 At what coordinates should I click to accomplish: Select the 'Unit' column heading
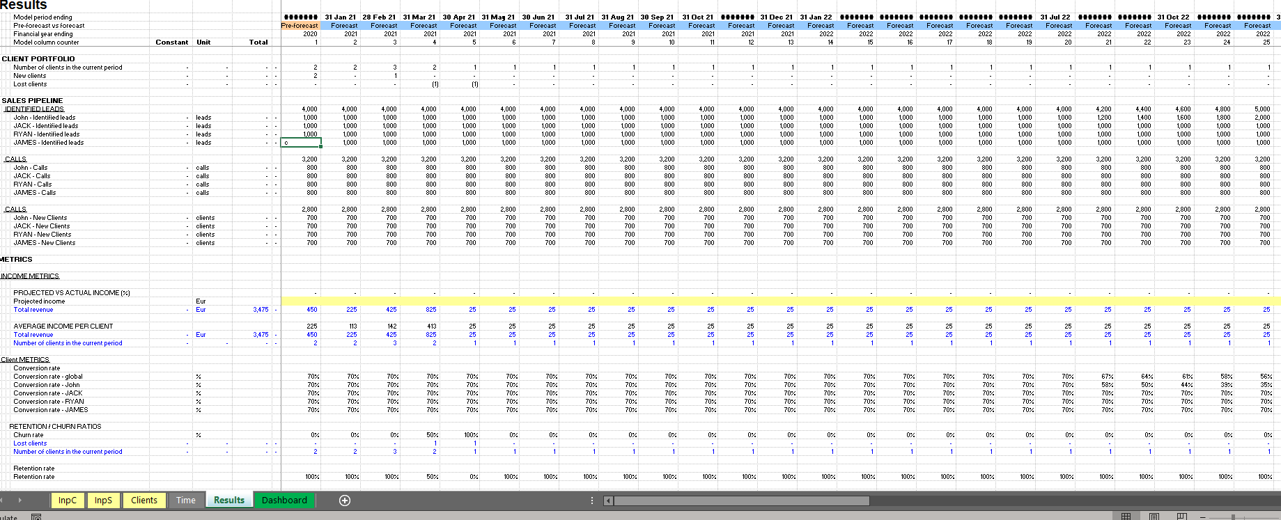coord(203,42)
